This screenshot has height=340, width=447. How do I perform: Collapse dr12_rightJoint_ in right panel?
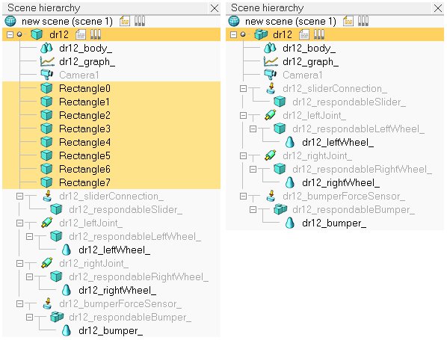click(x=243, y=156)
